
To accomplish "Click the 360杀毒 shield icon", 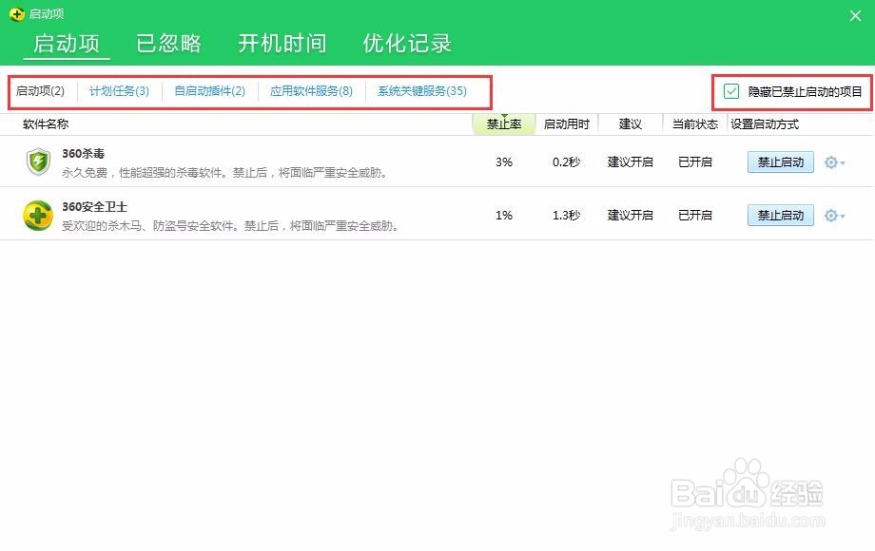I will point(38,161).
